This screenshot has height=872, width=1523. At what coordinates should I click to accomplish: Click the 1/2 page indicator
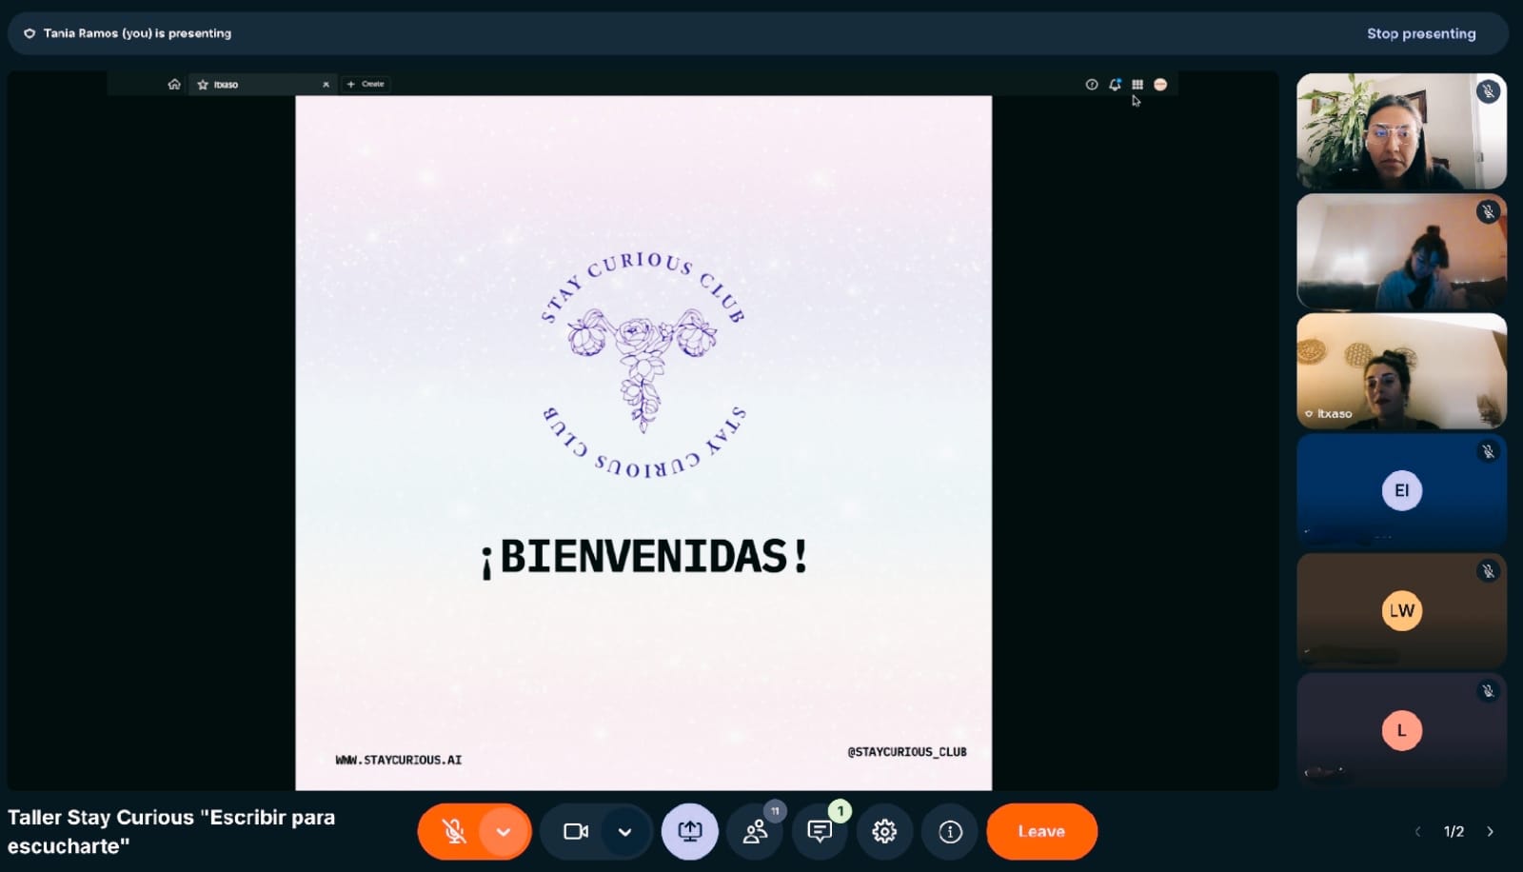pos(1454,831)
